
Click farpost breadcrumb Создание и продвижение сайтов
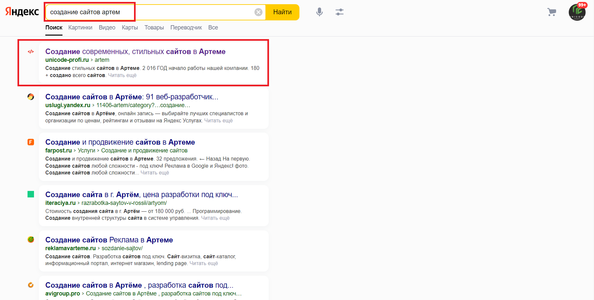144,150
